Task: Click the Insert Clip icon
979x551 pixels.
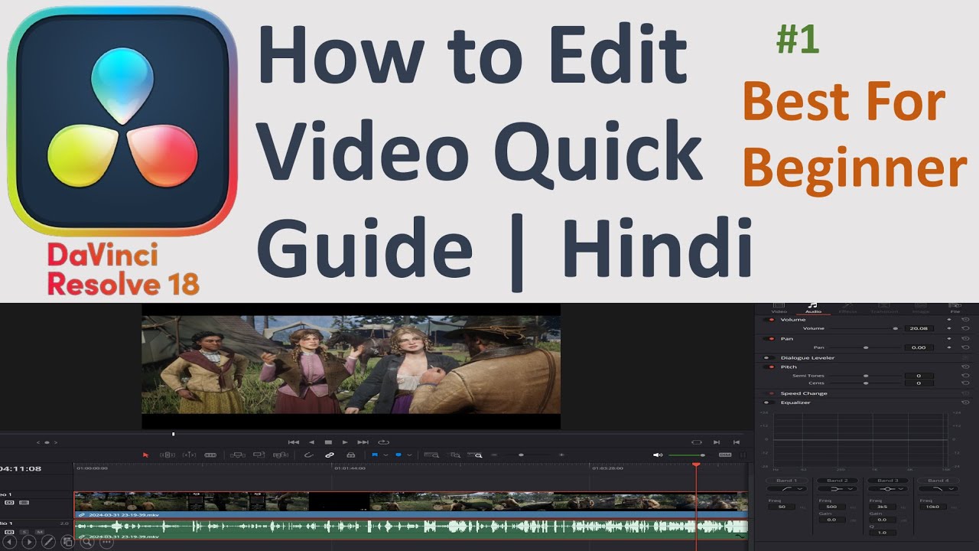Action: pyautogui.click(x=237, y=455)
